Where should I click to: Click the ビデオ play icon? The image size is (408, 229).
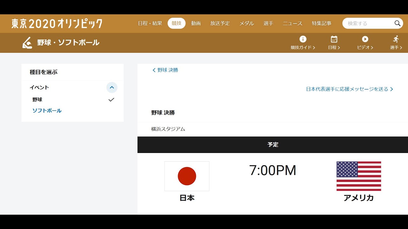pos(365,39)
